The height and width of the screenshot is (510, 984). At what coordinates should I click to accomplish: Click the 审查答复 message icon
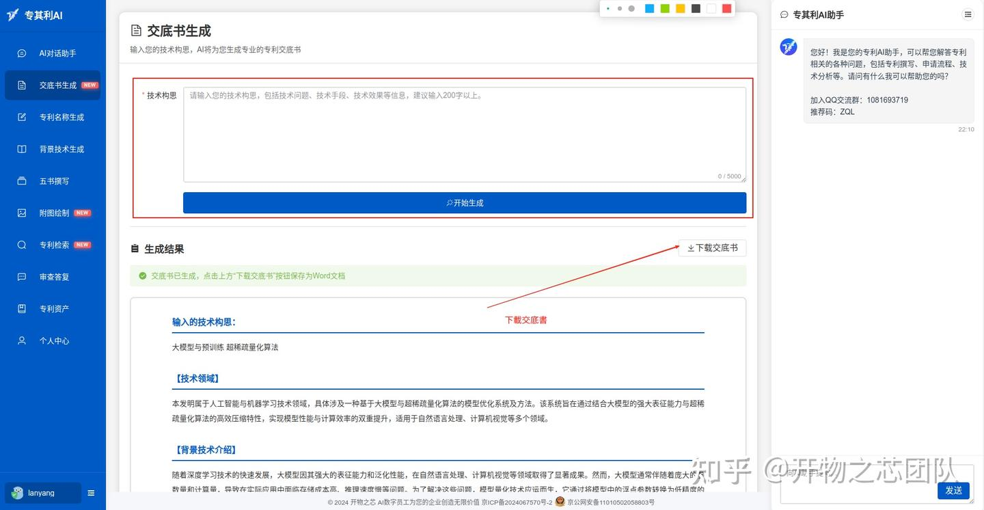[x=22, y=277]
